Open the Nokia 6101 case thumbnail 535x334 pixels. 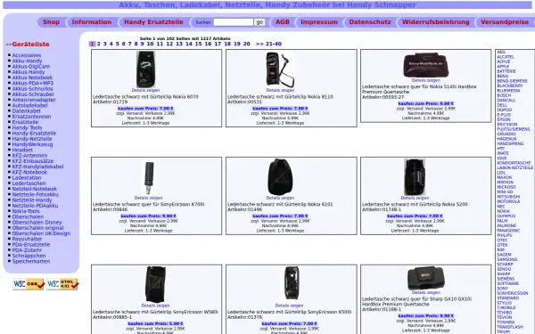(280, 177)
